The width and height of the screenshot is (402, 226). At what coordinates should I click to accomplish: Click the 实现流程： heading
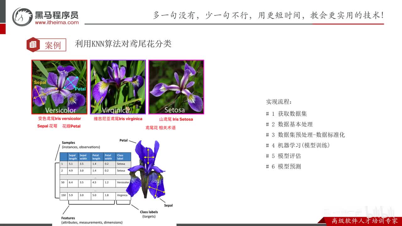pyautogui.click(x=279, y=102)
